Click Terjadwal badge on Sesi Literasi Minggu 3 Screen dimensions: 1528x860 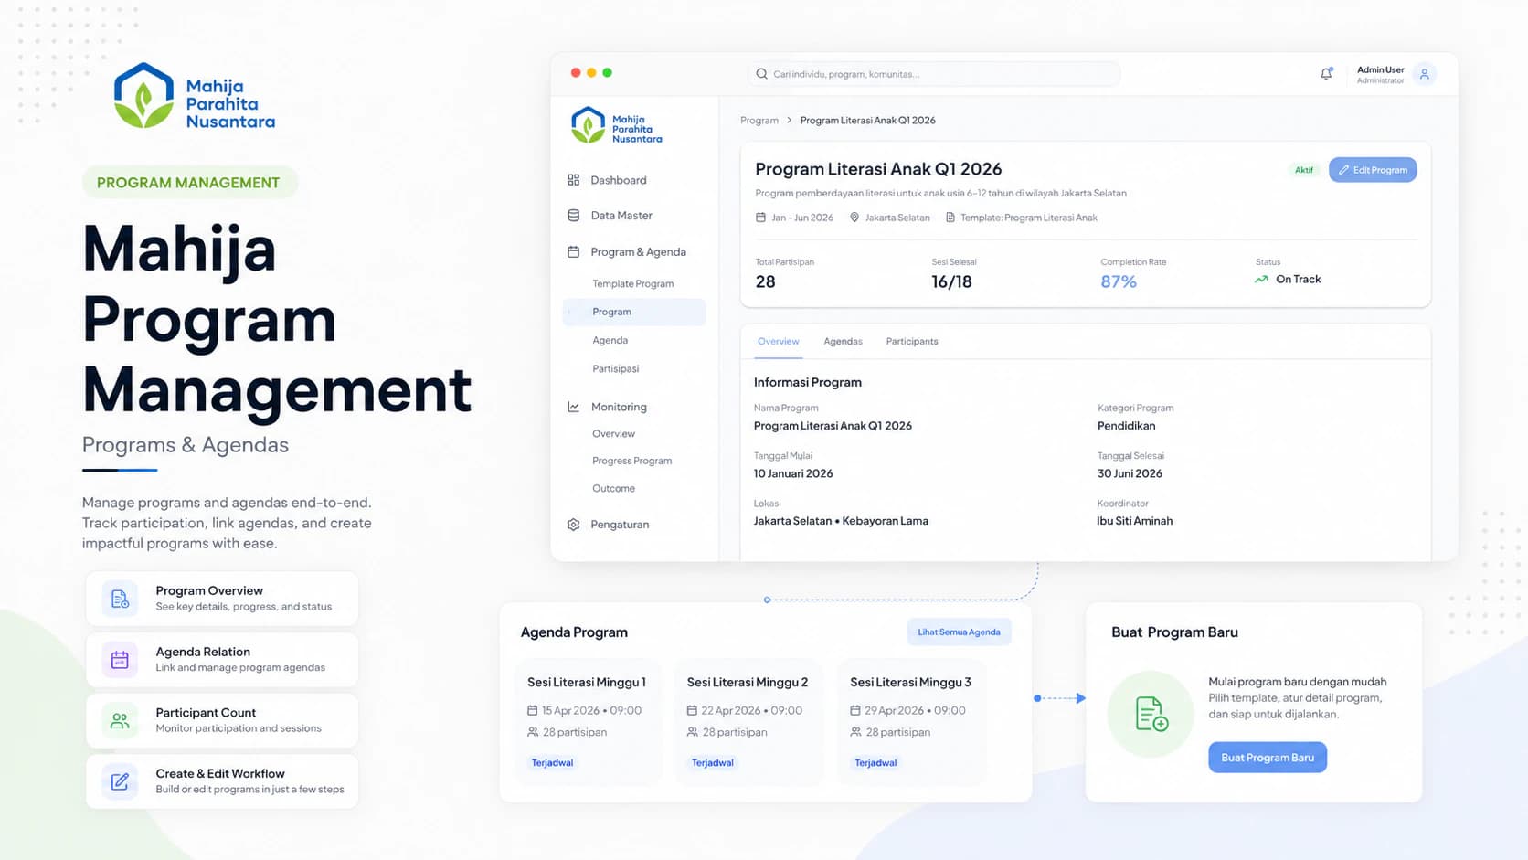click(x=875, y=762)
